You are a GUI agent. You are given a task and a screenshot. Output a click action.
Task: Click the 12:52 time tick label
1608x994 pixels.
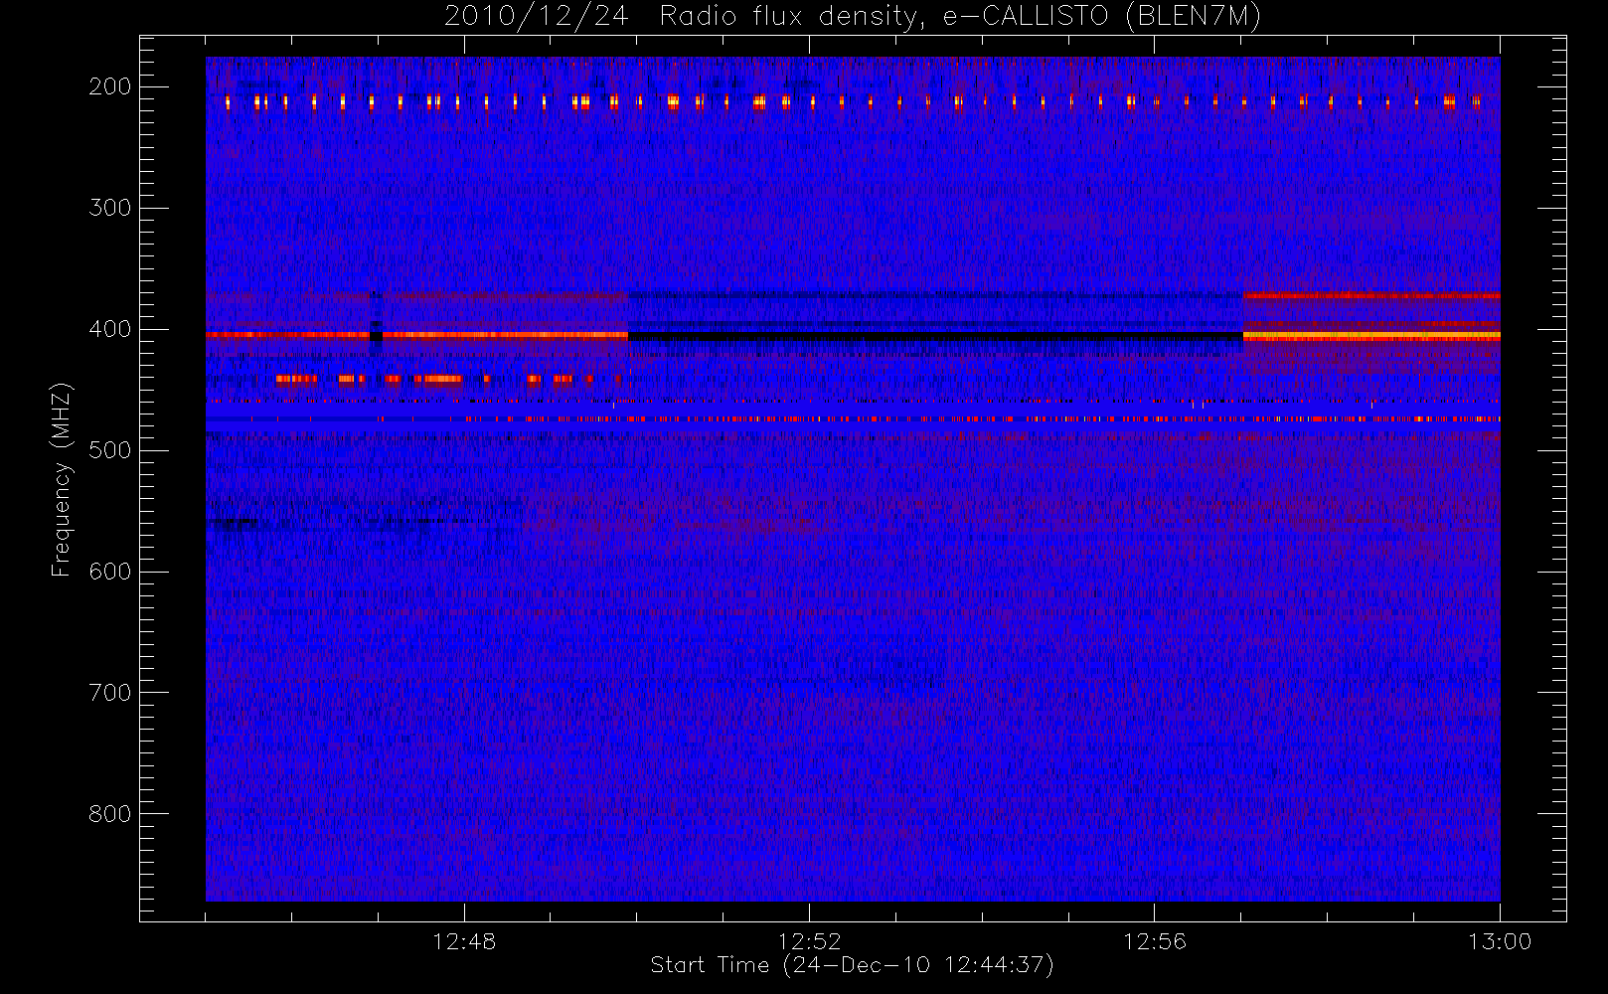tap(809, 941)
